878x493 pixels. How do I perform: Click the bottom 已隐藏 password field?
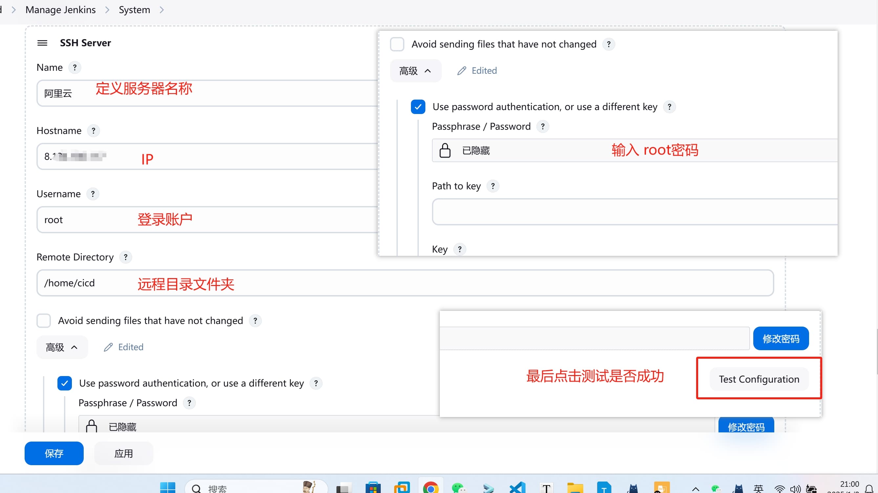coord(396,424)
